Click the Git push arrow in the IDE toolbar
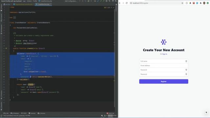The width and height of the screenshot is (210, 118). coord(104,1)
